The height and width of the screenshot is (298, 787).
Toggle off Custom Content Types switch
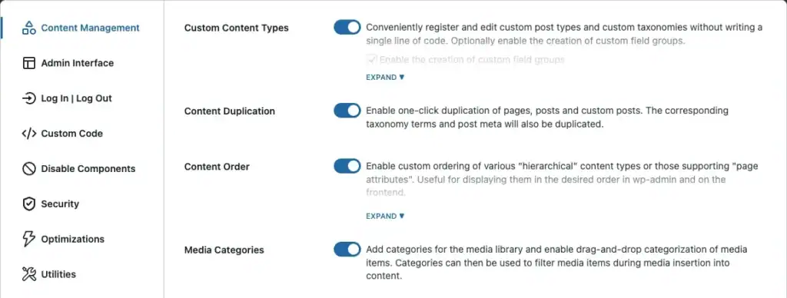click(347, 28)
